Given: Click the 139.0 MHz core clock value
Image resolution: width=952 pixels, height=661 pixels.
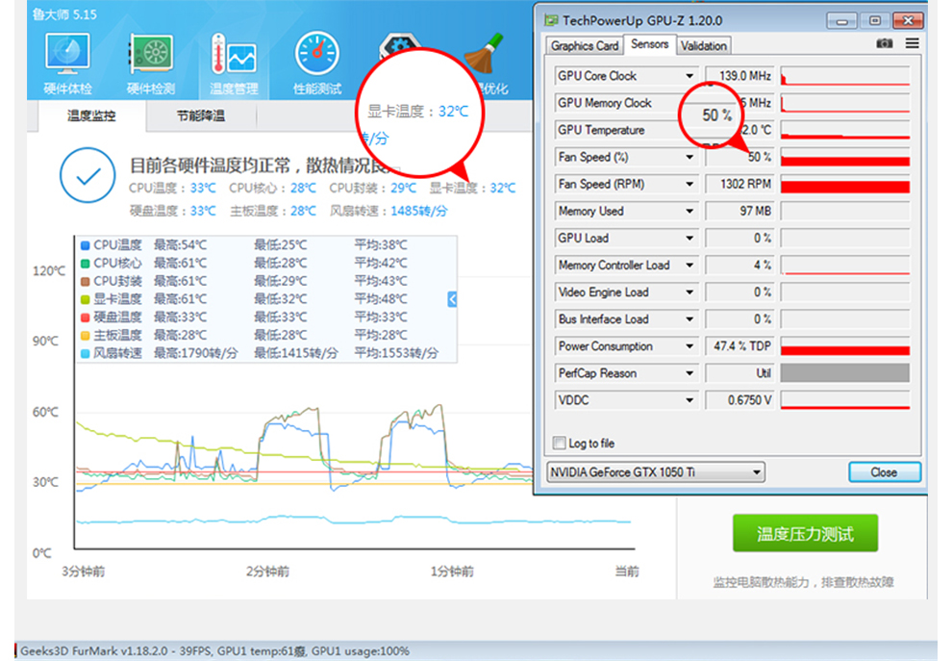Looking at the screenshot, I should pyautogui.click(x=739, y=76).
